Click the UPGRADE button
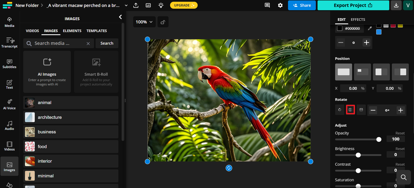The image size is (414, 188). (x=184, y=5)
